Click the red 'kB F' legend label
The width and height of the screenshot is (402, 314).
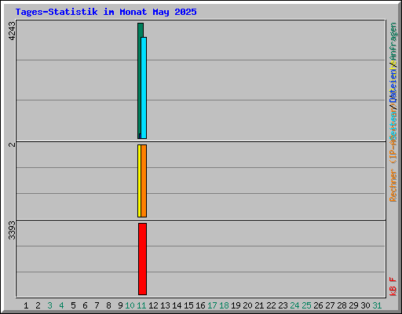393,287
